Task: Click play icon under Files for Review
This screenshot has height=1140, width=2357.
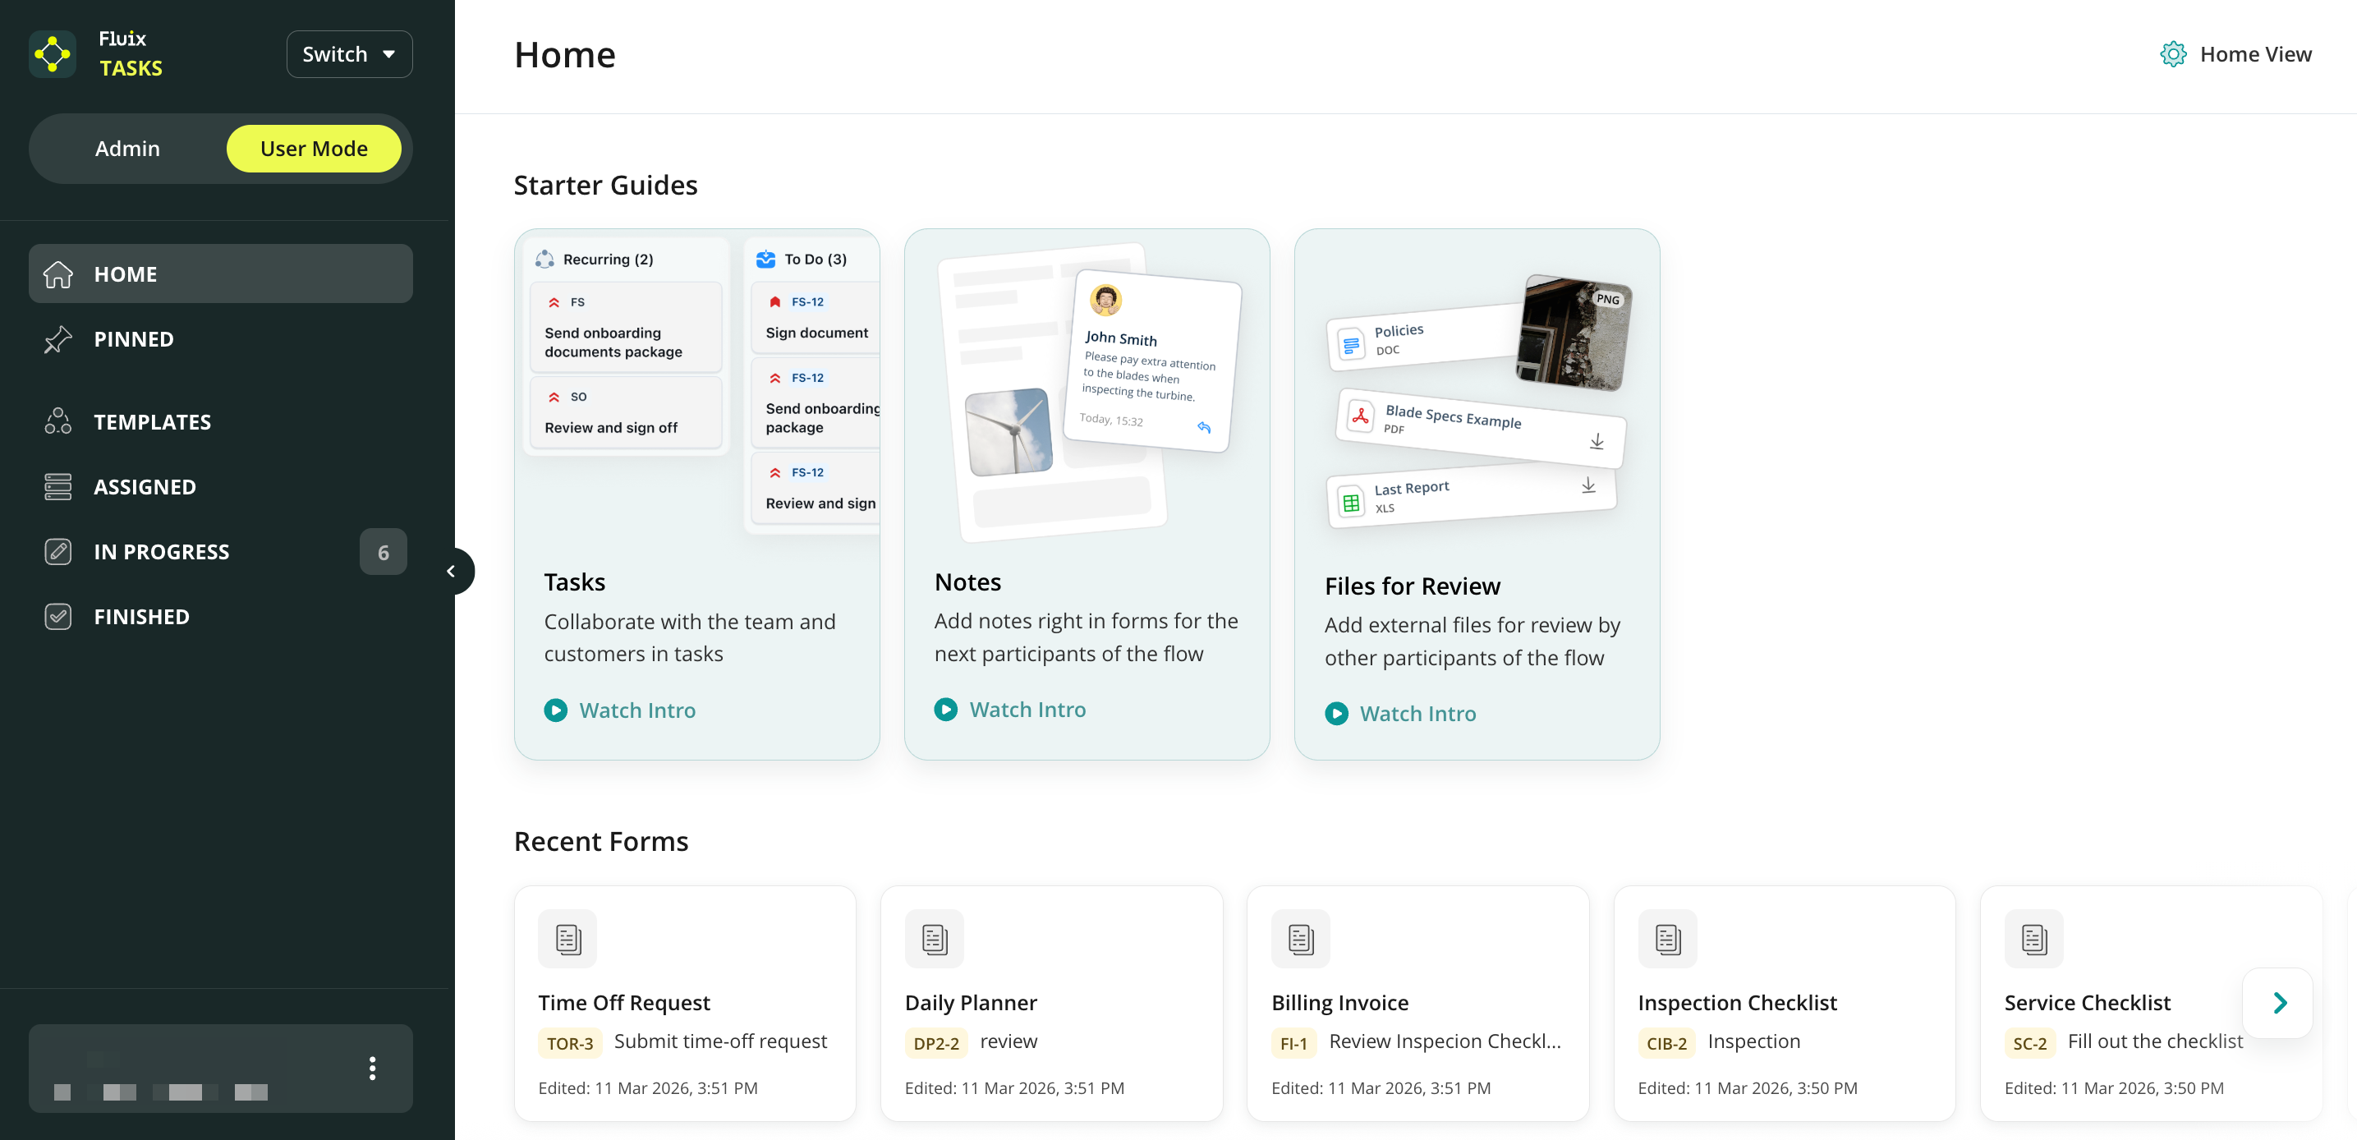Action: tap(1337, 714)
